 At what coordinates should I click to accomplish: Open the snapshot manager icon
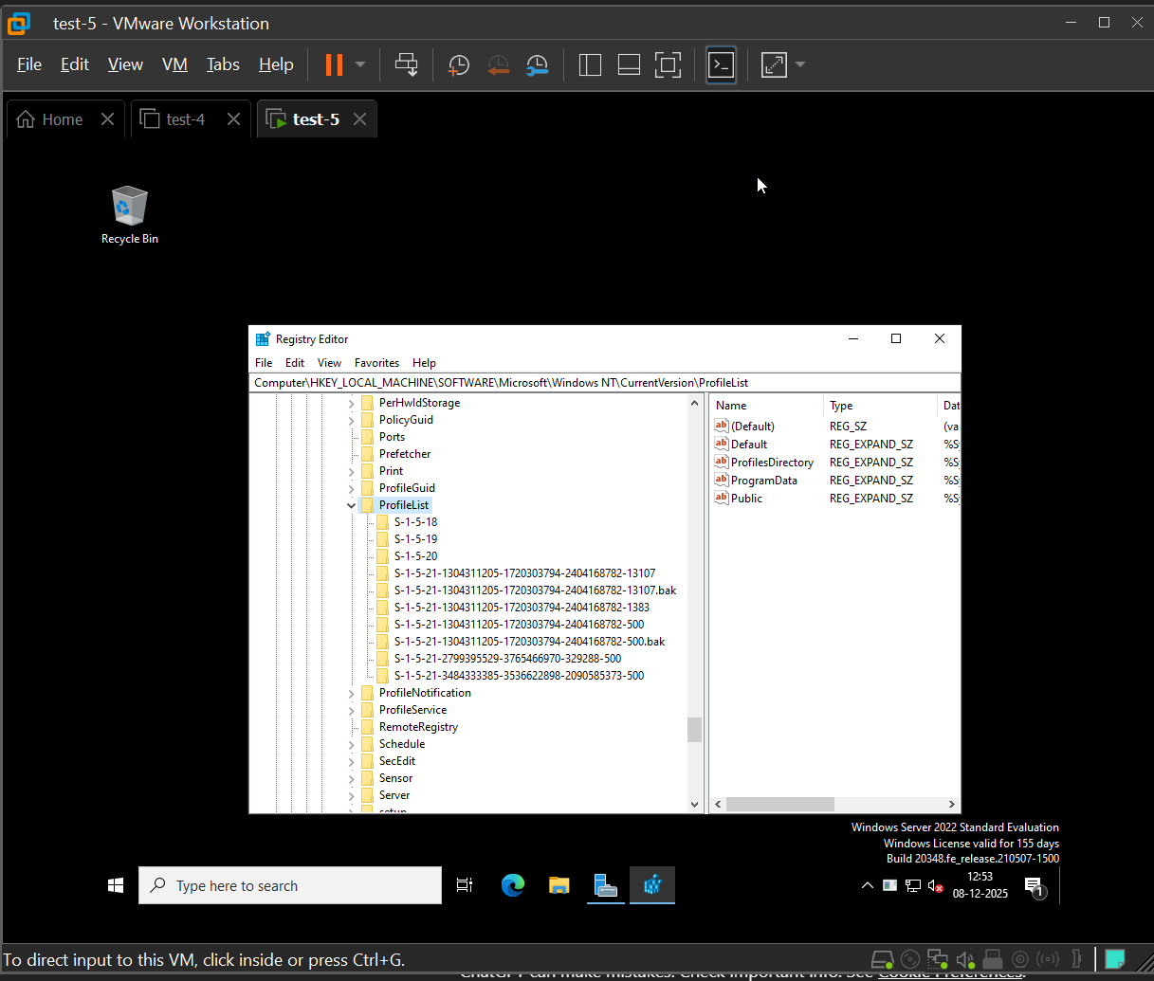(x=538, y=64)
